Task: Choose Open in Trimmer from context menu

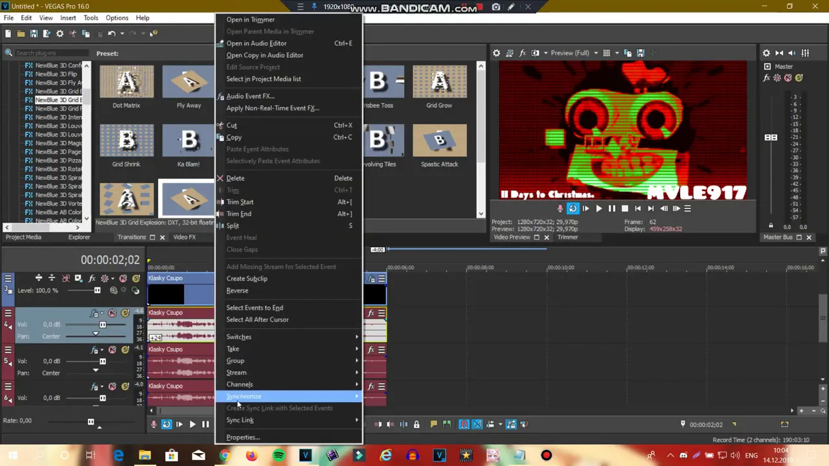Action: click(289, 19)
